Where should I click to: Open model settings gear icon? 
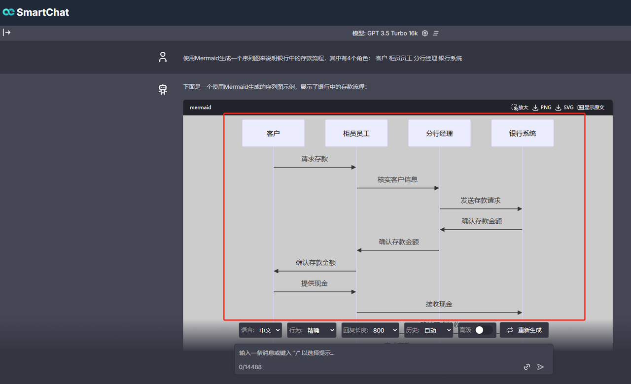[425, 33]
